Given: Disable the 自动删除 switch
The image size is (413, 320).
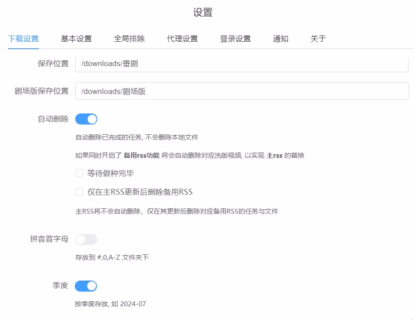Looking at the screenshot, I should [86, 119].
